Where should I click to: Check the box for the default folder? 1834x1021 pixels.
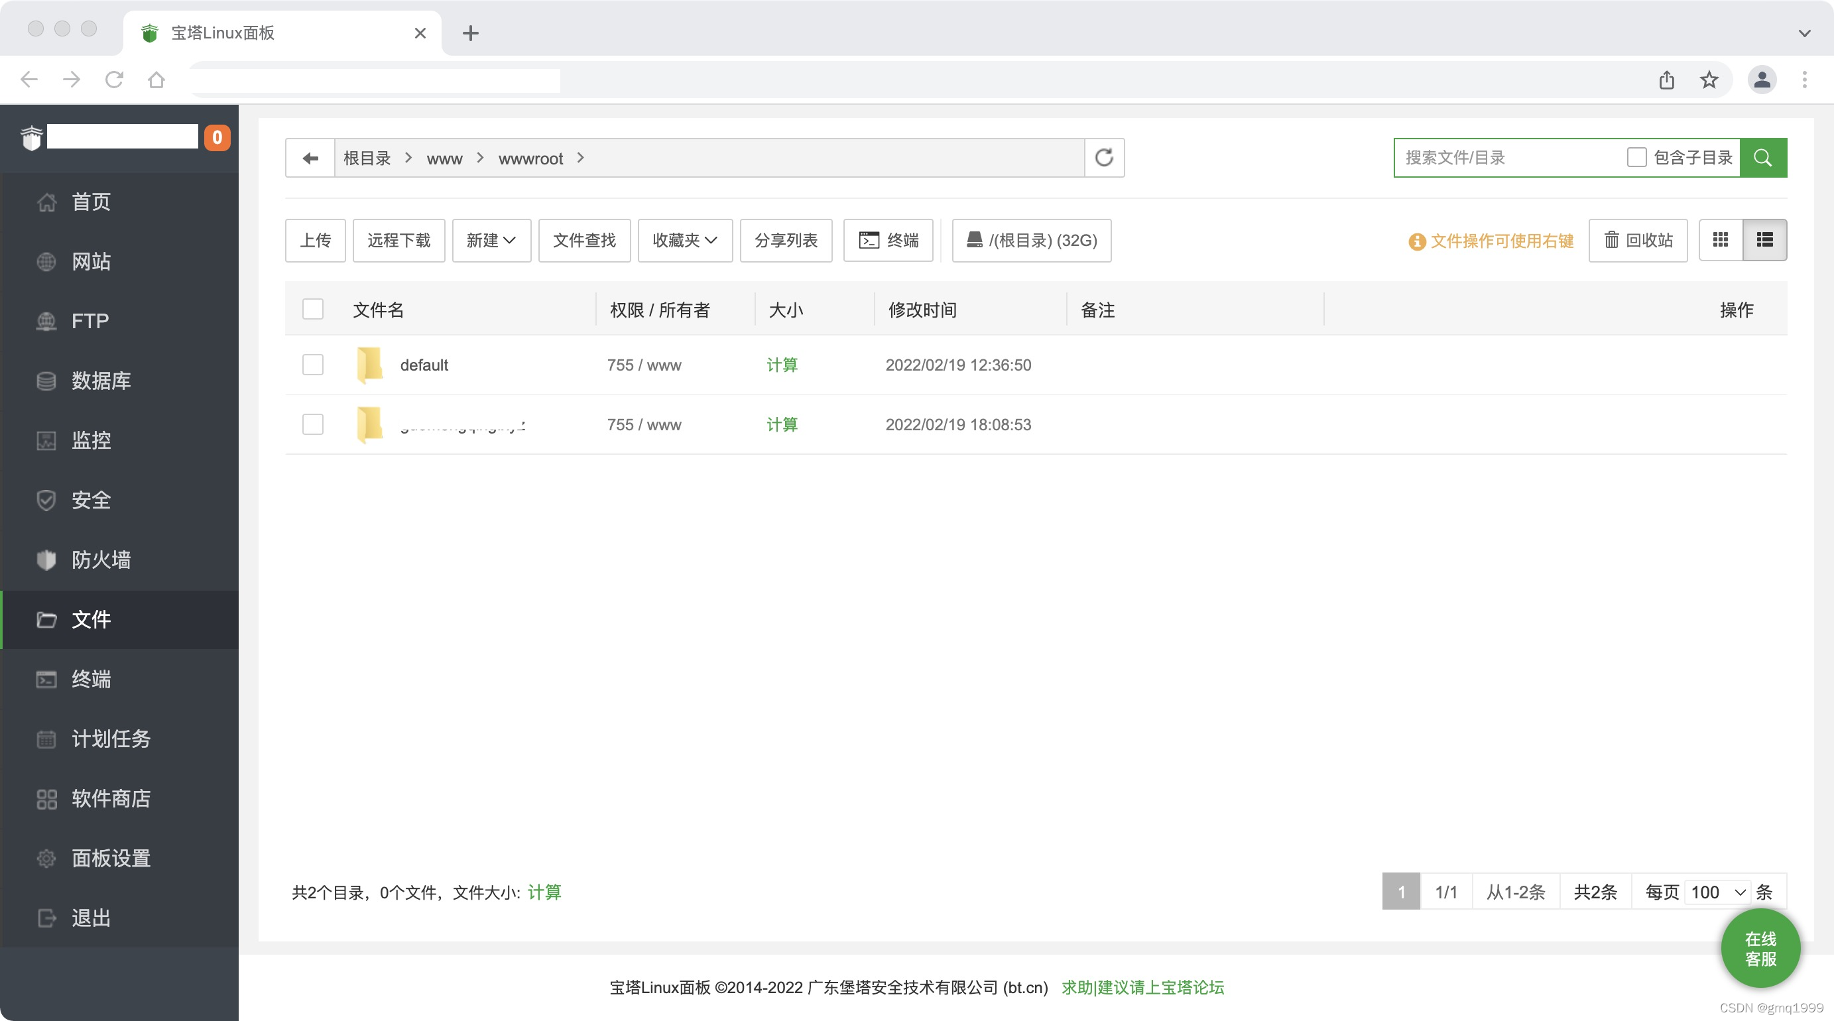tap(312, 365)
